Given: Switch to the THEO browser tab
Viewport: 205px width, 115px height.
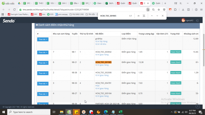Looking at the screenshot, I should [x=39, y=3].
